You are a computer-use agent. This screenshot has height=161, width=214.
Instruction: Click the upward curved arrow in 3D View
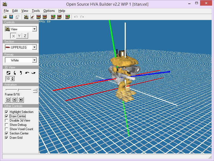21,73
